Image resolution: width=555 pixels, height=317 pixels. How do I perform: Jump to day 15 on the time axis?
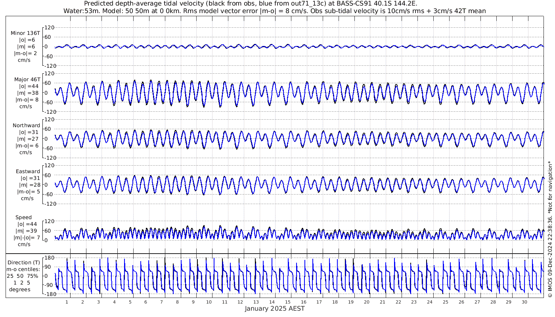(288, 302)
